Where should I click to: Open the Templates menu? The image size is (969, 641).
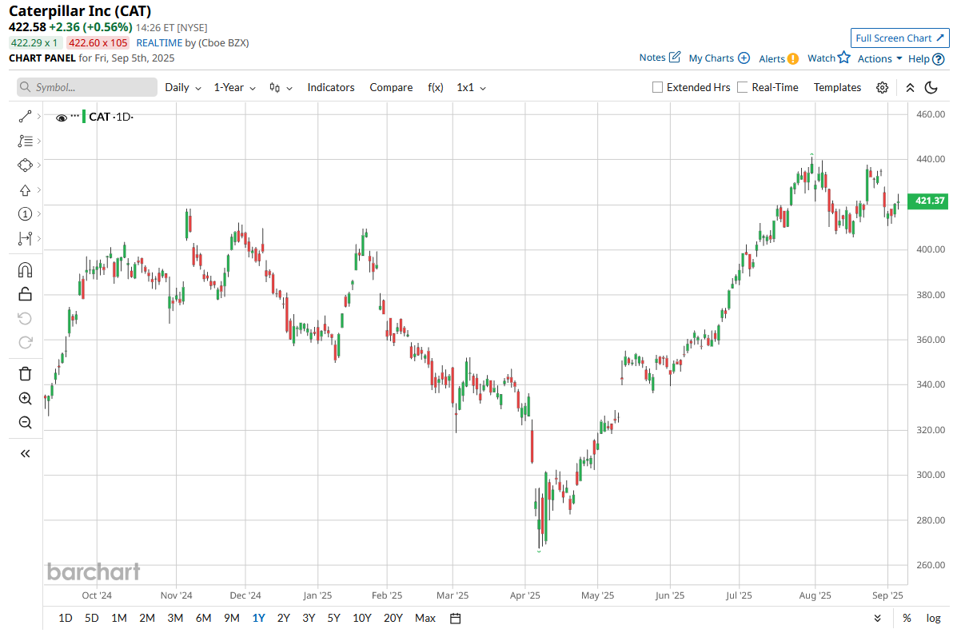tap(837, 88)
